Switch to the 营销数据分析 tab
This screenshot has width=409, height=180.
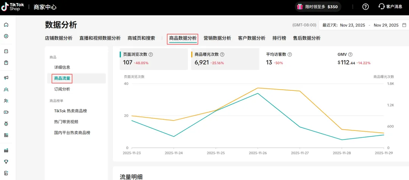click(217, 38)
